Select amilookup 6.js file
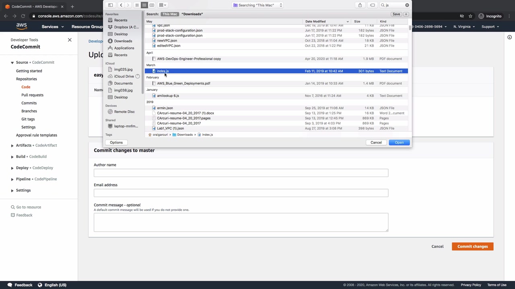 point(276,96)
